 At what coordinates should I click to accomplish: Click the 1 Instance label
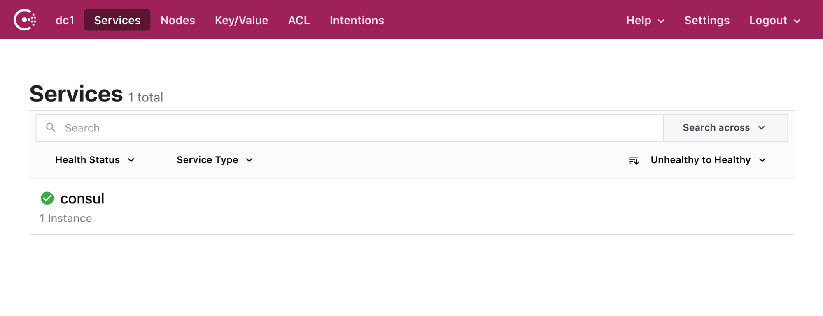[66, 218]
